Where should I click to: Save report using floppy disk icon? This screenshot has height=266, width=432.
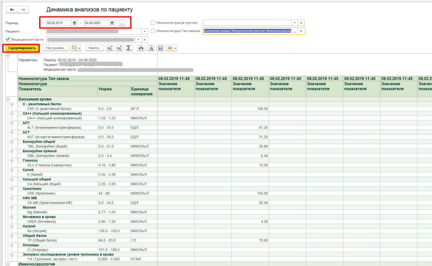160,48
